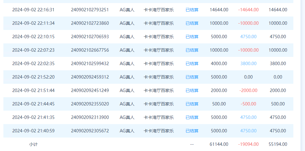Image resolution: width=305 pixels, height=151 pixels.
Task: Click bet amount 4000.00
Action: pyautogui.click(x=219, y=64)
